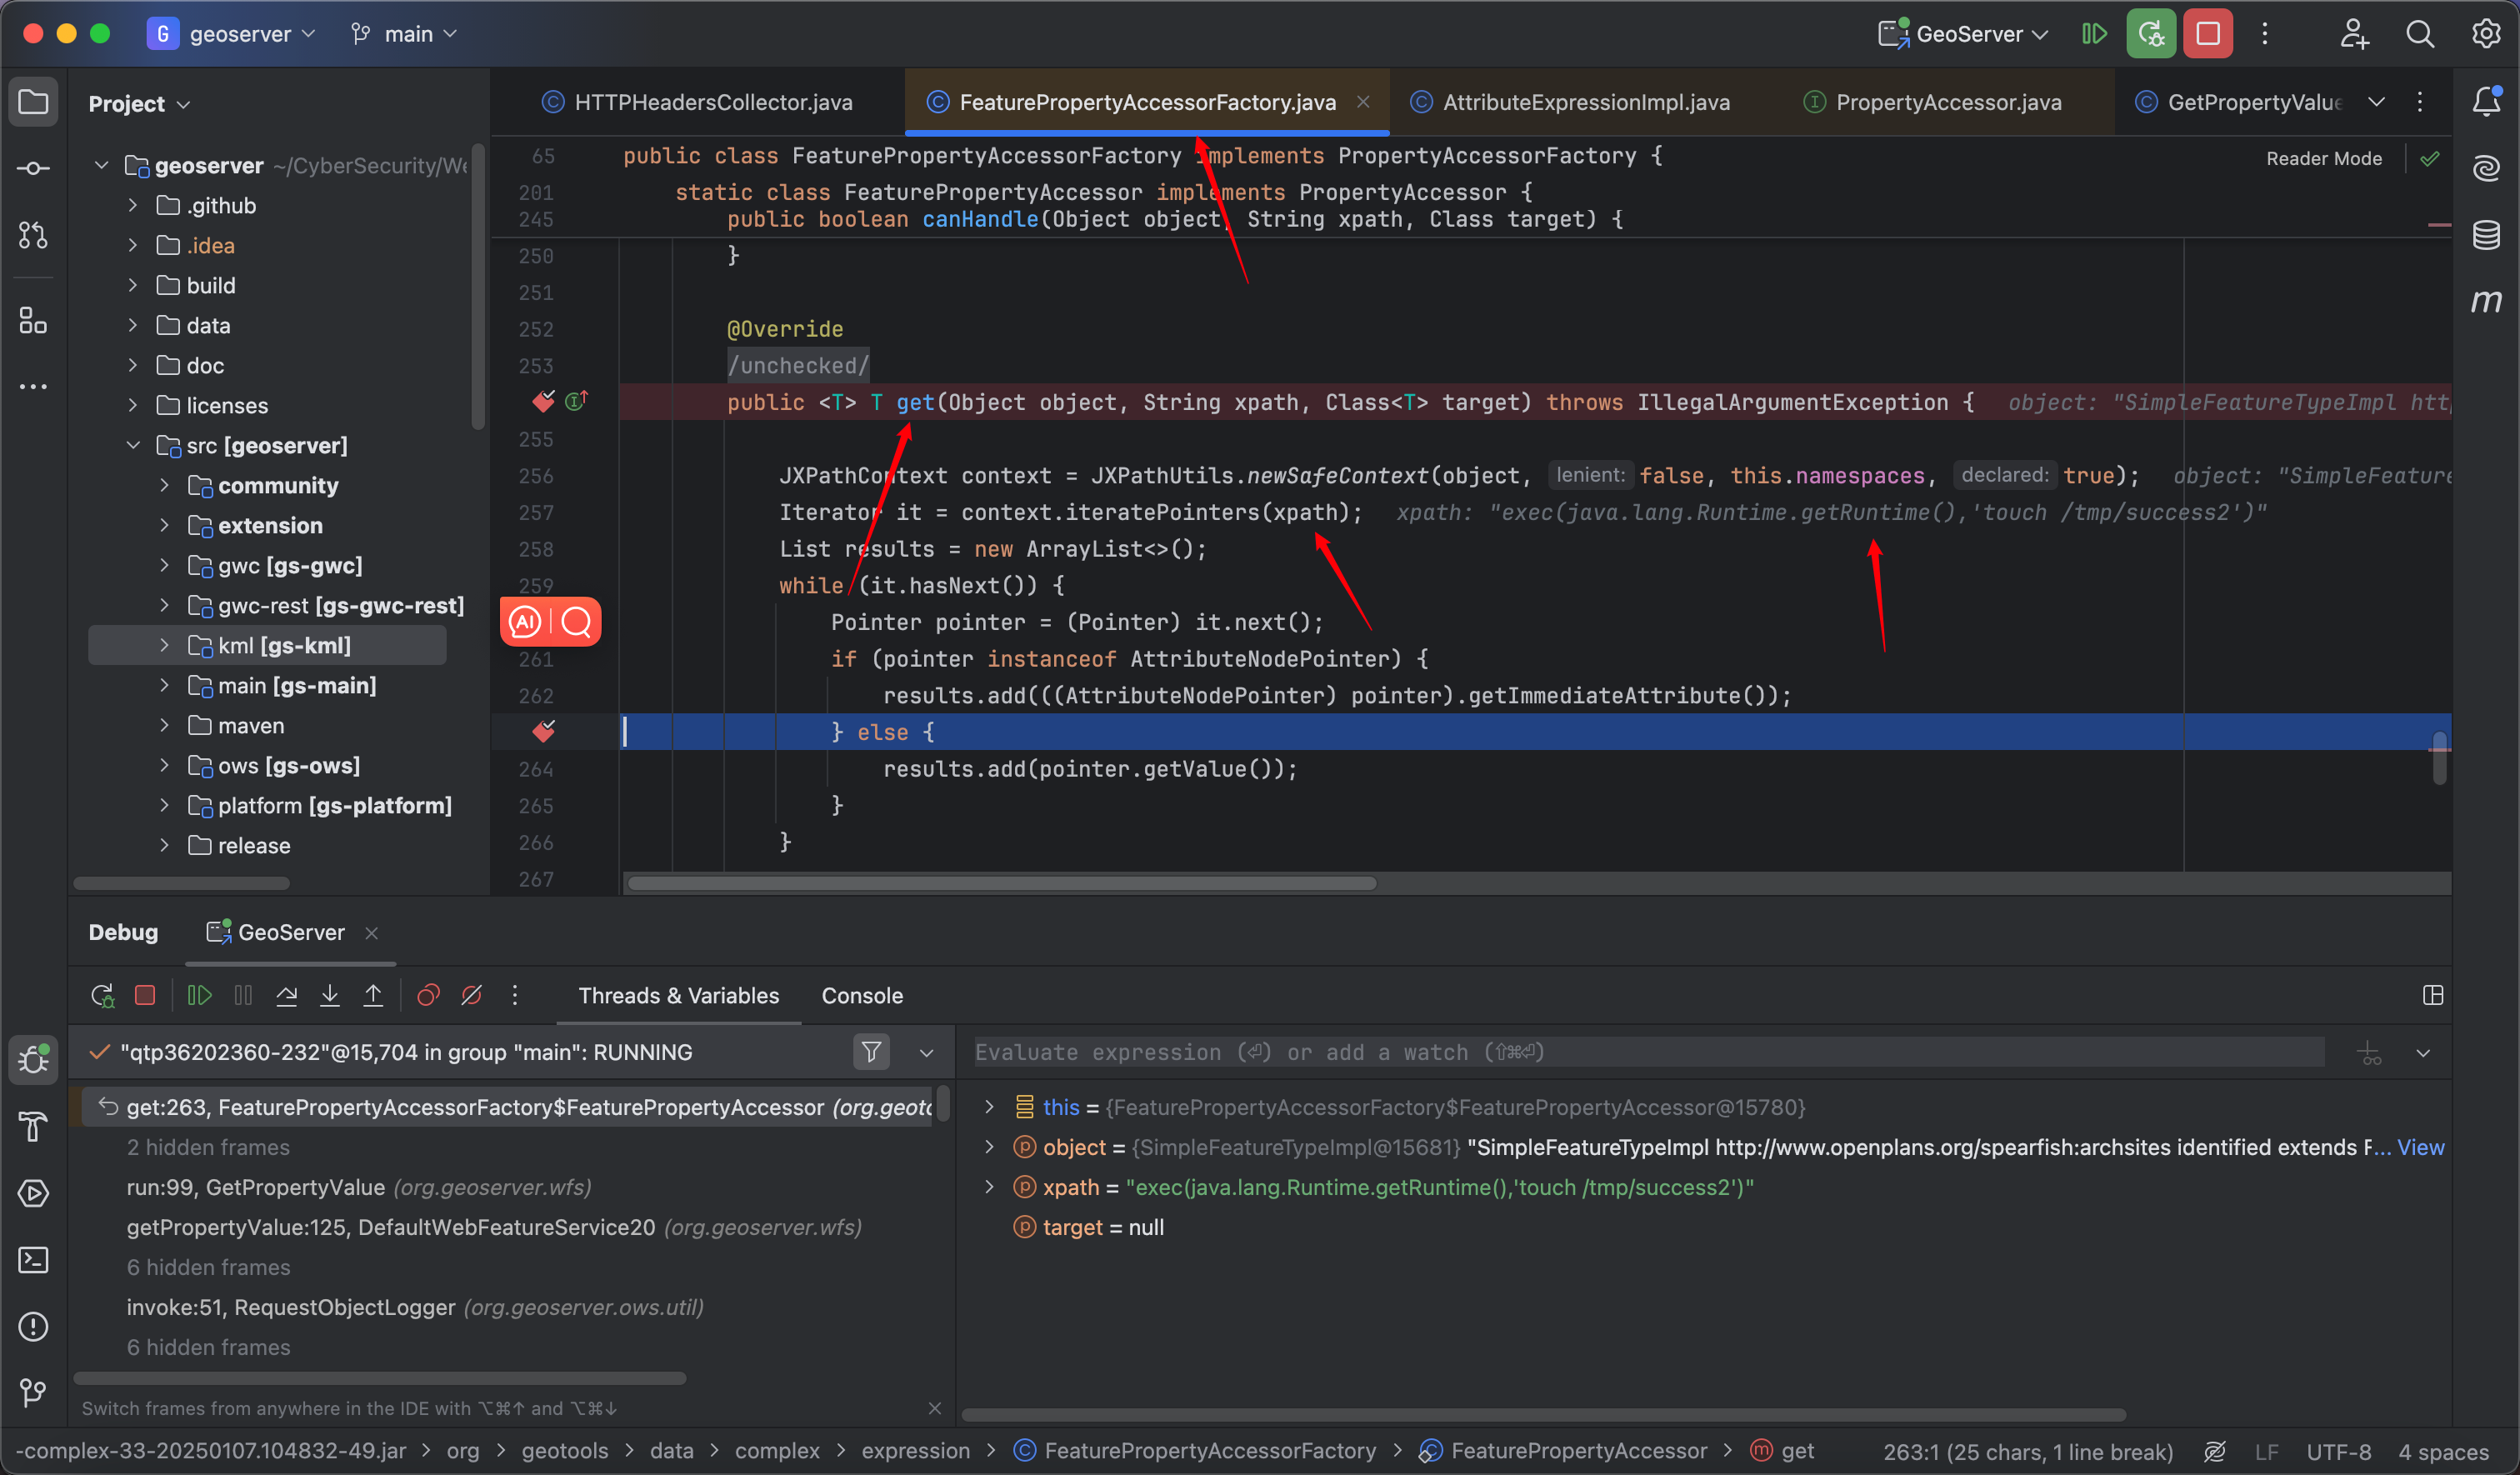Open Code With Me user icon
The image size is (2520, 1475).
2354,34
